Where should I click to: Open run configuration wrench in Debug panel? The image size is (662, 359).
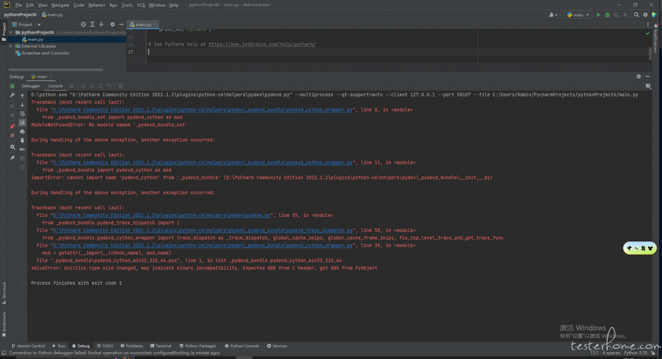(12, 95)
